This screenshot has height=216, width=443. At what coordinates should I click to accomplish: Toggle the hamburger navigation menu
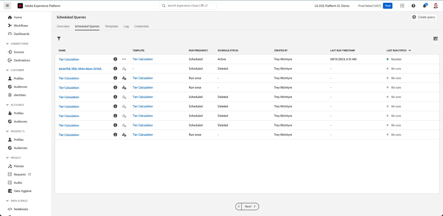pyautogui.click(x=7, y=6)
